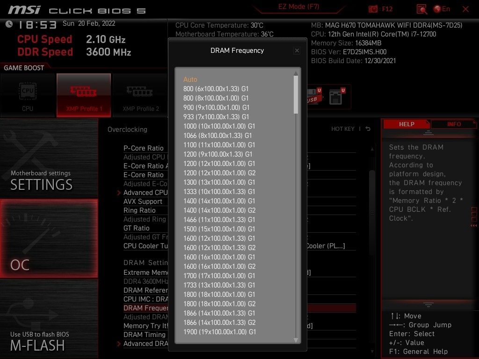Expand Advanced DRAM configuration submenu
479x359 pixels.
[x=145, y=344]
